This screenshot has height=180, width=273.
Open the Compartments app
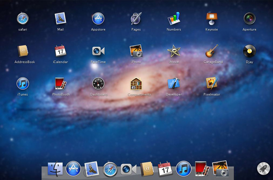point(136,83)
